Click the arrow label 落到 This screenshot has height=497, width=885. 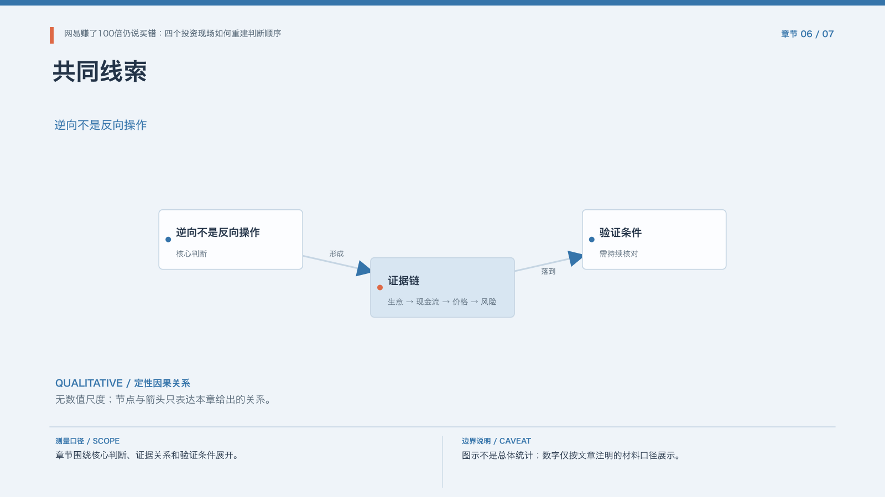548,272
